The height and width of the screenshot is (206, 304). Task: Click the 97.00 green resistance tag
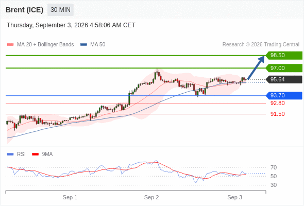point(284,68)
